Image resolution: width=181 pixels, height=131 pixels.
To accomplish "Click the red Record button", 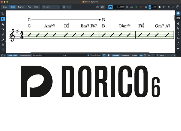I will [x=141, y=7].
